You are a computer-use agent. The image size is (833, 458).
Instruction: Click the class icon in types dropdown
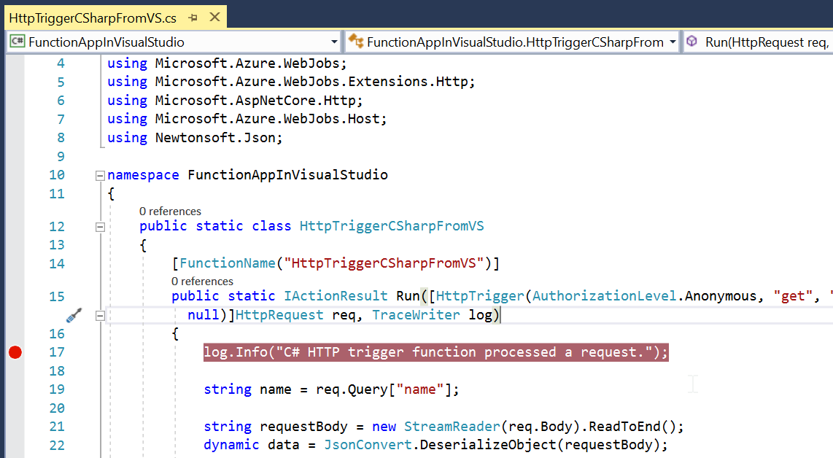(x=356, y=42)
